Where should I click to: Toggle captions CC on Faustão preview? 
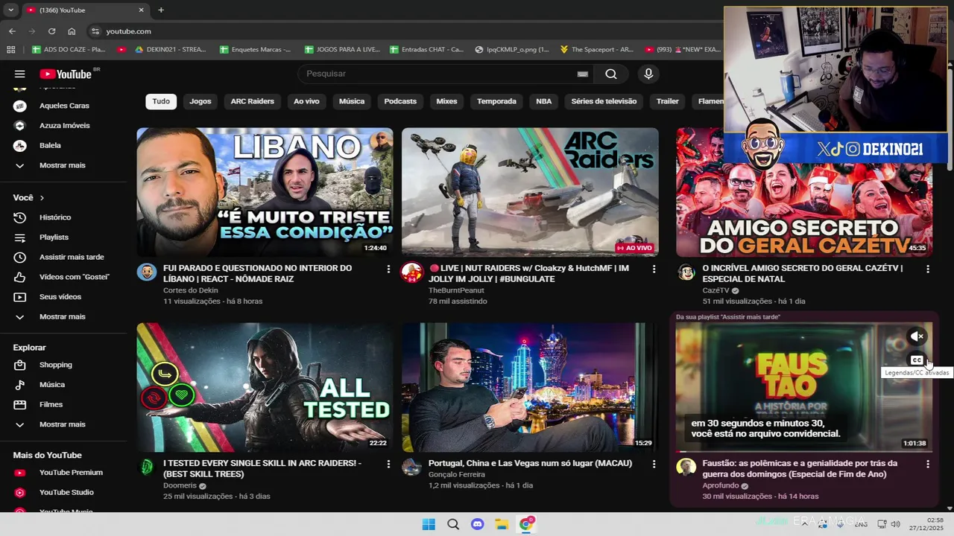917,360
